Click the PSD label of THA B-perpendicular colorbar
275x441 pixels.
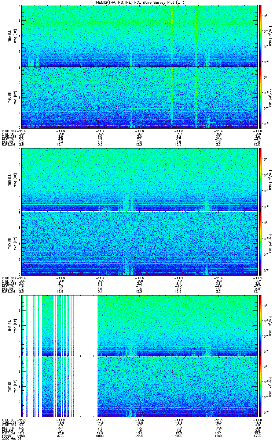point(271,36)
